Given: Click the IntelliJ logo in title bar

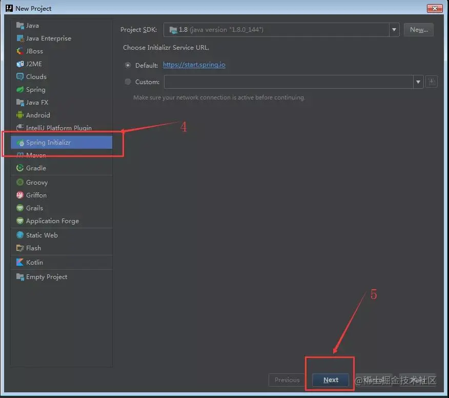Looking at the screenshot, I should tap(9, 8).
